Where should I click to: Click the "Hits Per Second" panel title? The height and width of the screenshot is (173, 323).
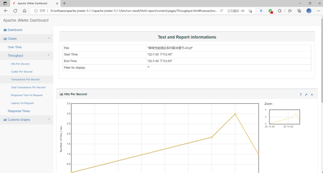point(76,94)
